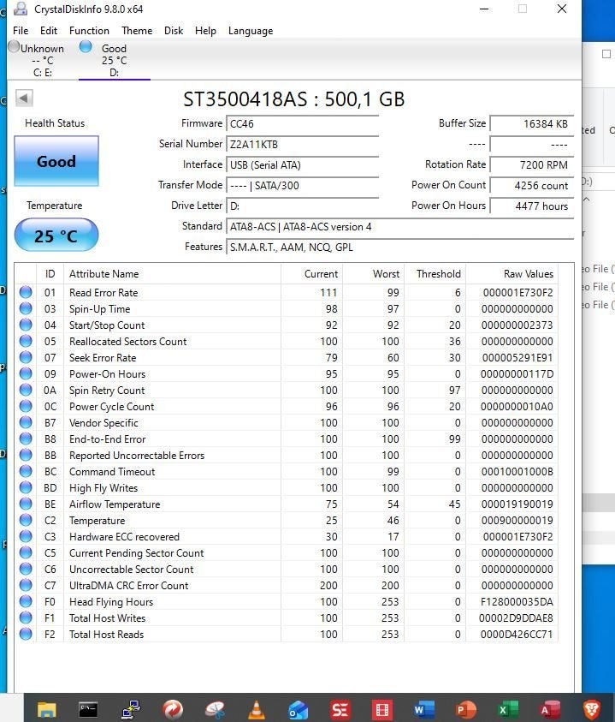Select the High Fly Writes attribute text
Viewport: 615px width, 722px height.
[103, 488]
